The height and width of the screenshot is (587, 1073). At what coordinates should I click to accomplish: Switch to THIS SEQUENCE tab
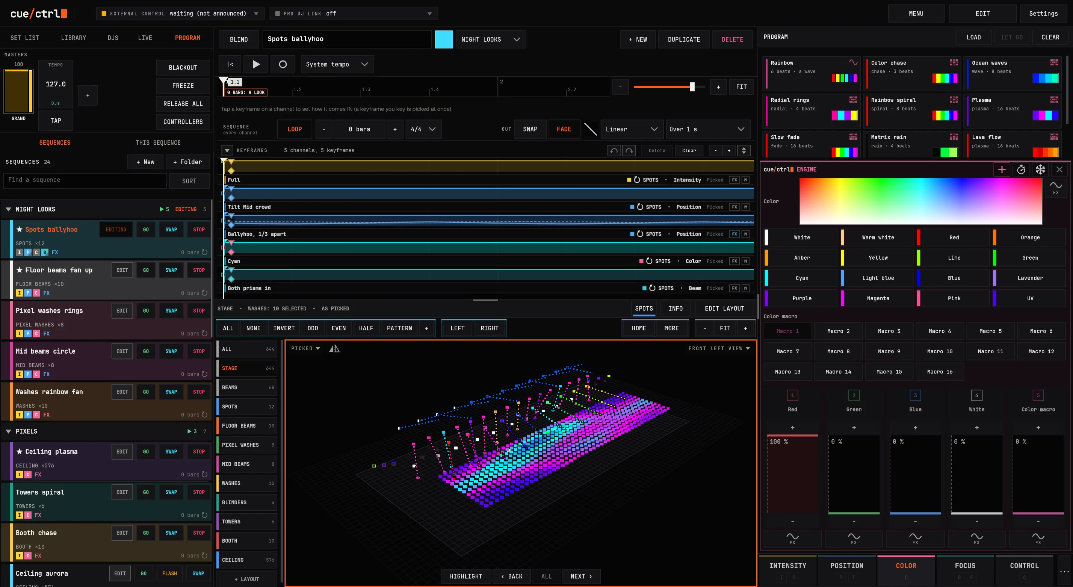click(x=158, y=143)
